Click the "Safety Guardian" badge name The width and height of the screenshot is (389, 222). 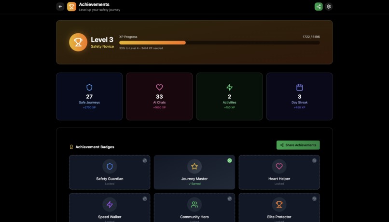tap(110, 179)
